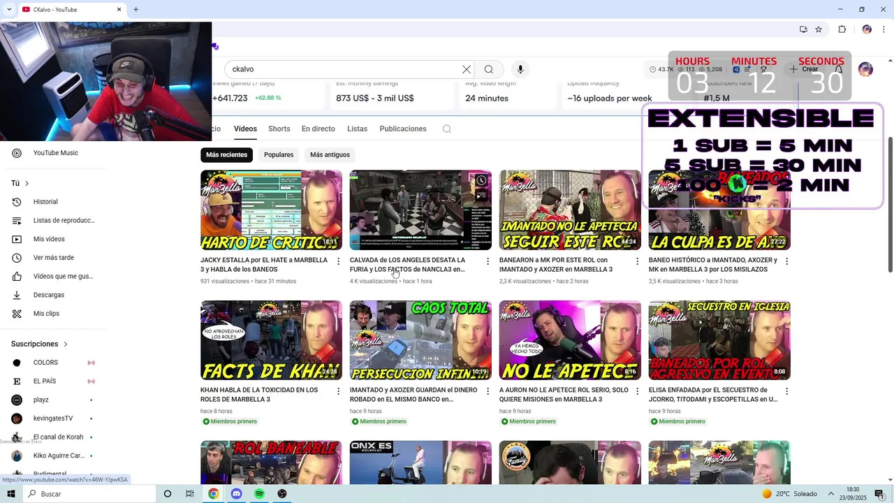Open the Windows Start menu

[11, 494]
